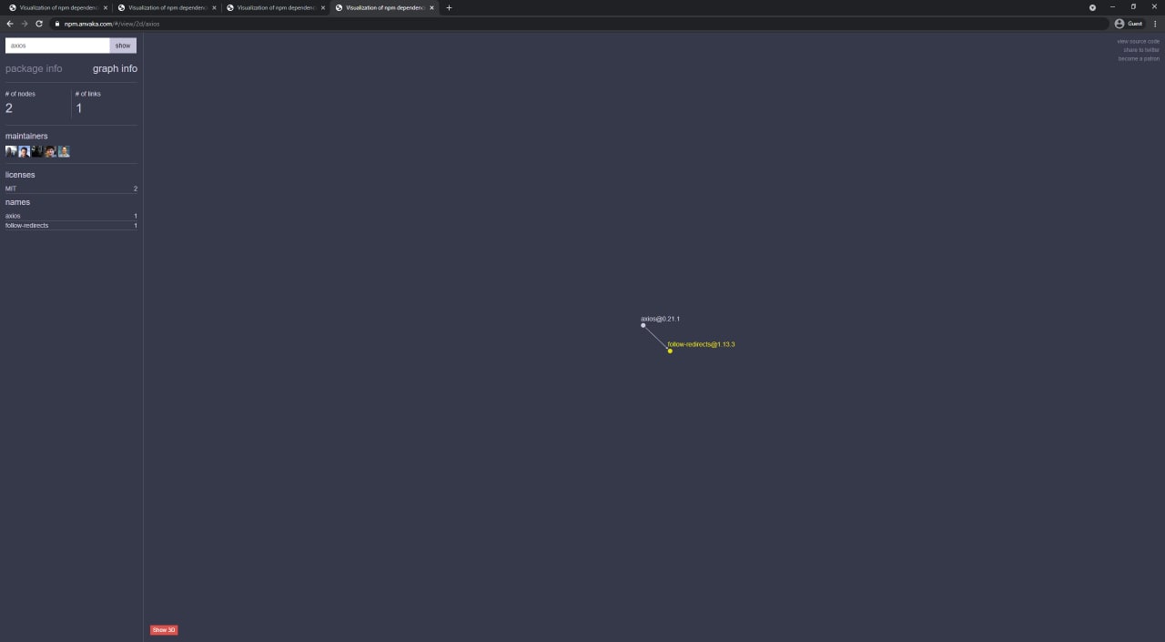
Task: Click the first maintainer avatar
Action: pyautogui.click(x=11, y=151)
